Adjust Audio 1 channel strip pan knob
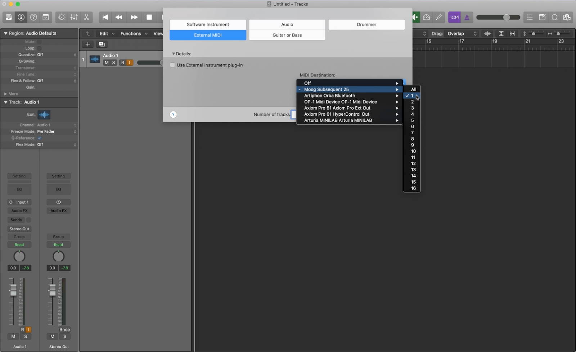 tap(19, 256)
